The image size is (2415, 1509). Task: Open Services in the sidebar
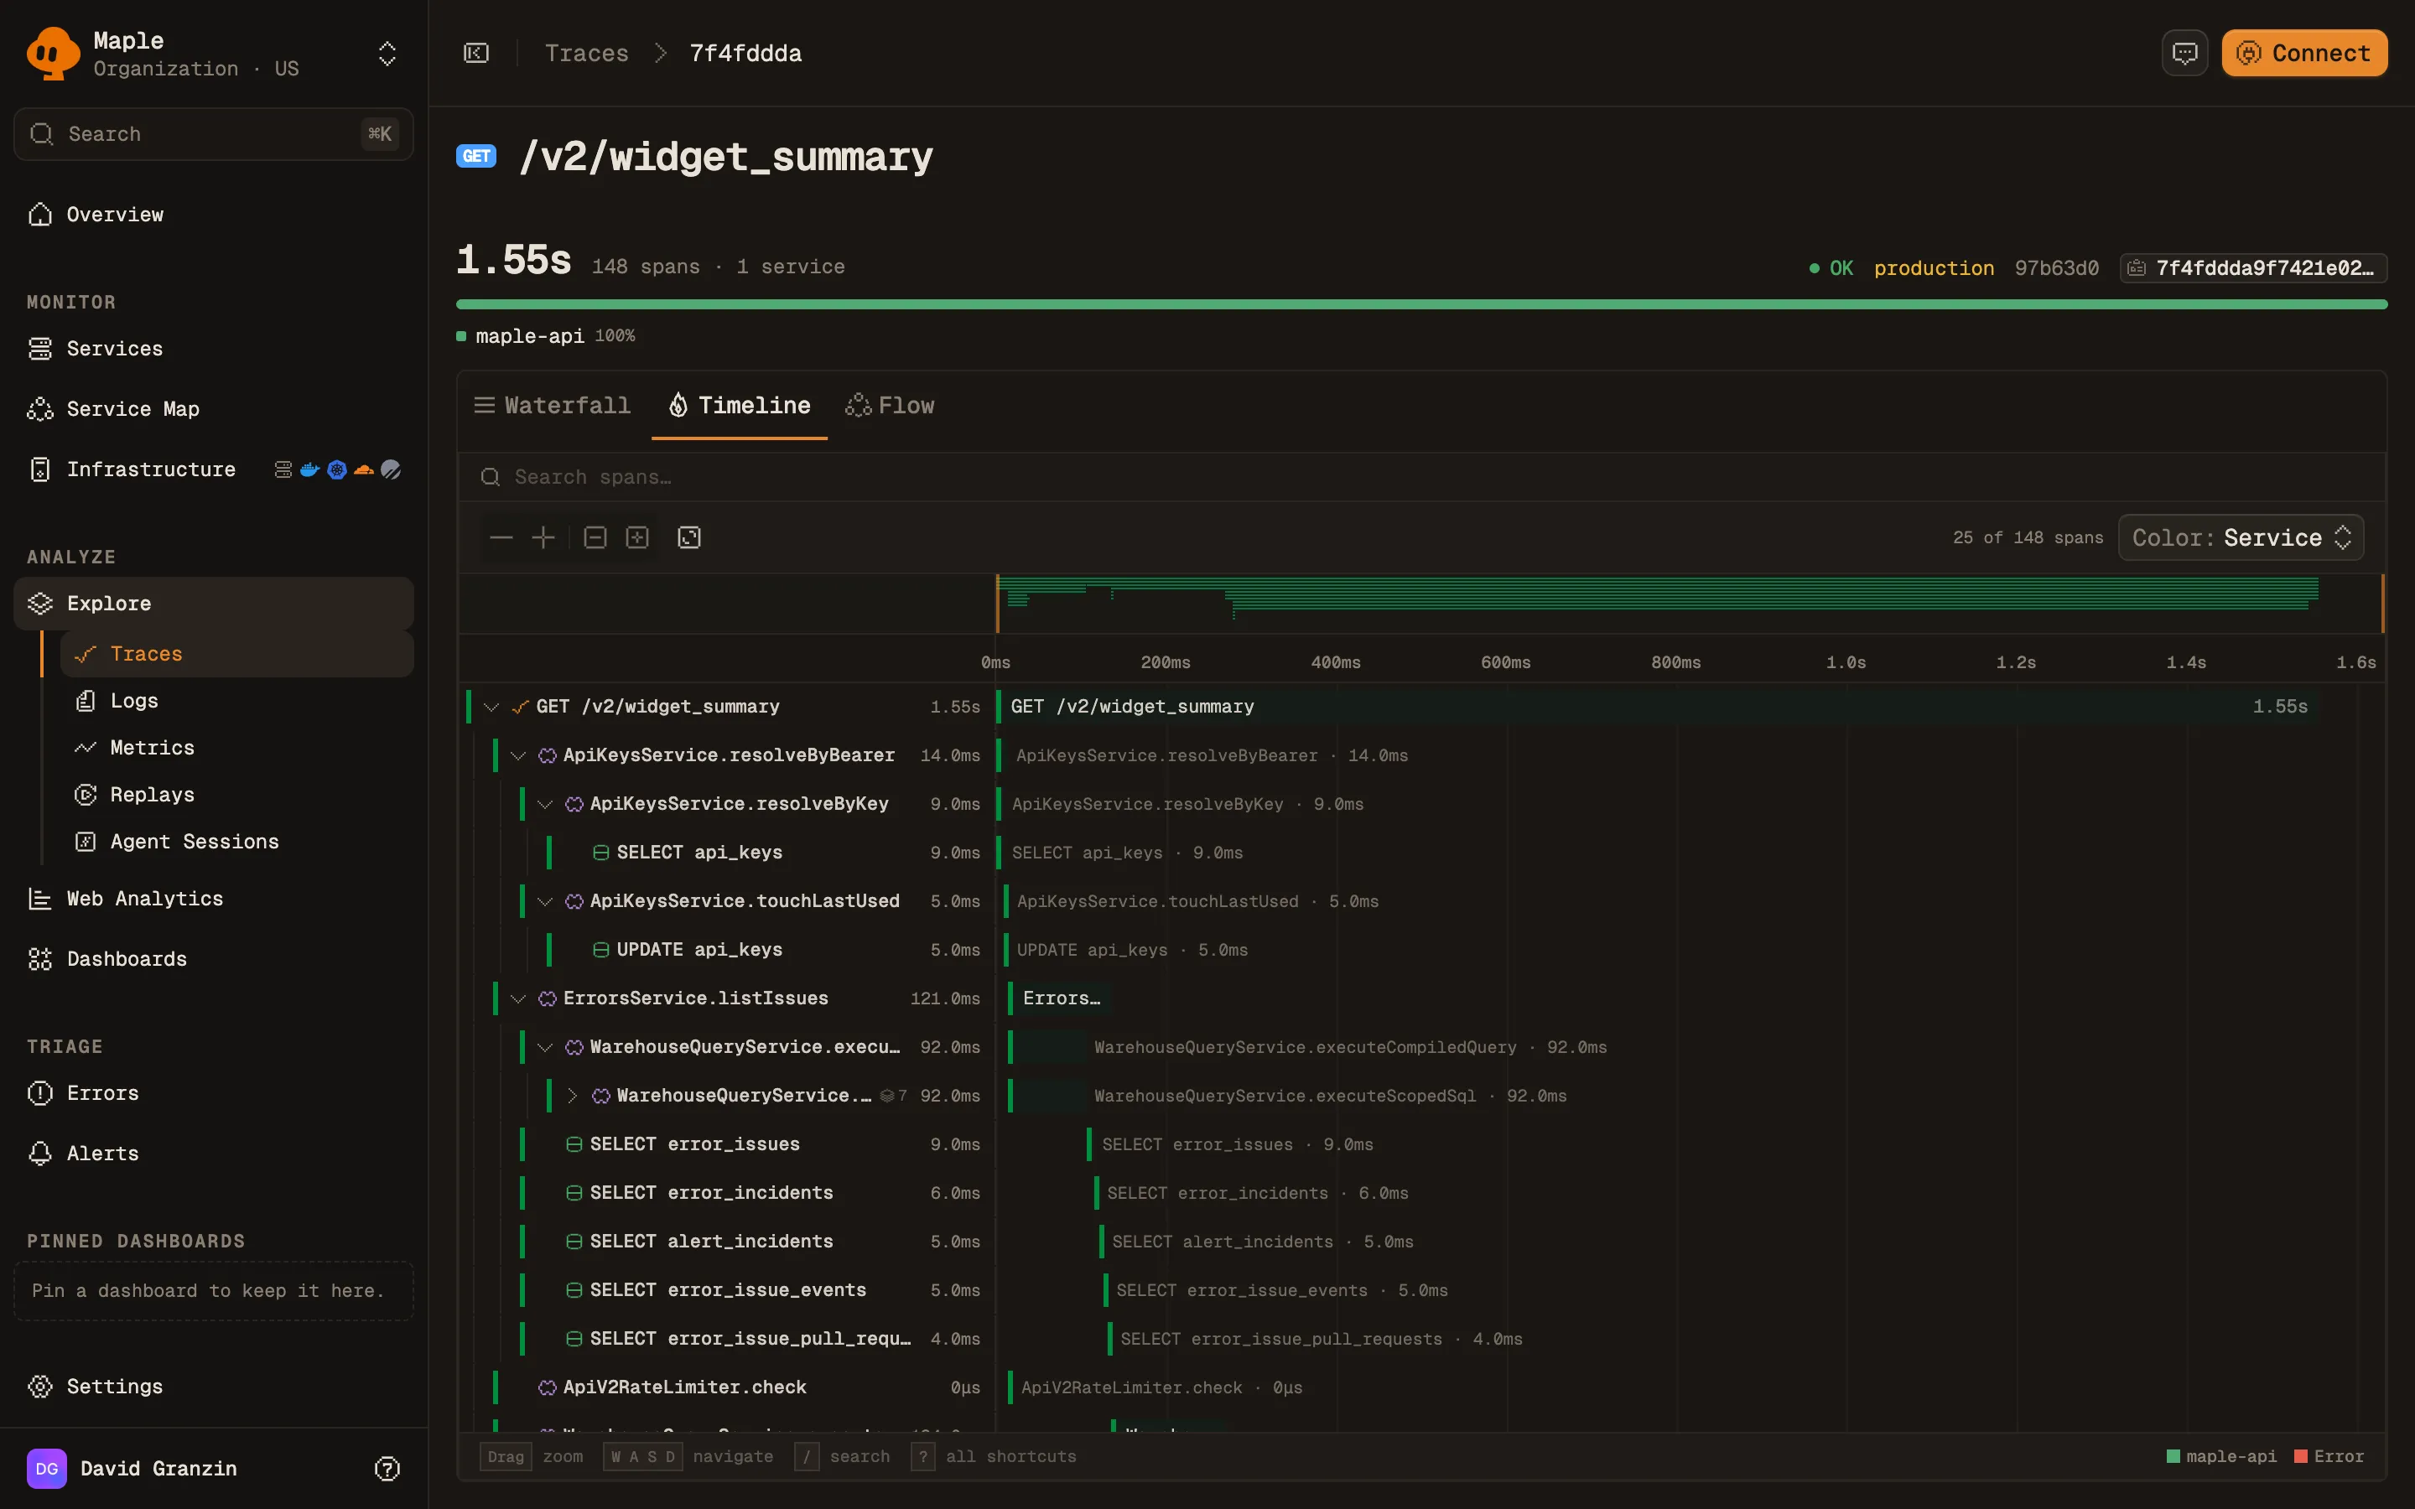(x=214, y=348)
